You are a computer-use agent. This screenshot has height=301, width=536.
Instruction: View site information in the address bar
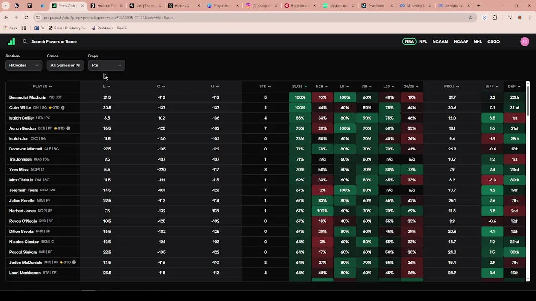tap(38, 18)
